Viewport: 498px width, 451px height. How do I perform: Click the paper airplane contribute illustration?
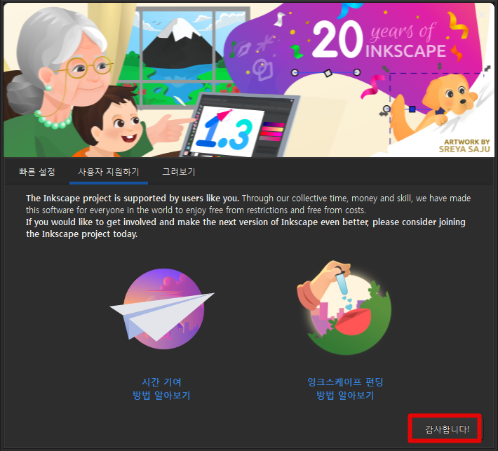tap(162, 309)
